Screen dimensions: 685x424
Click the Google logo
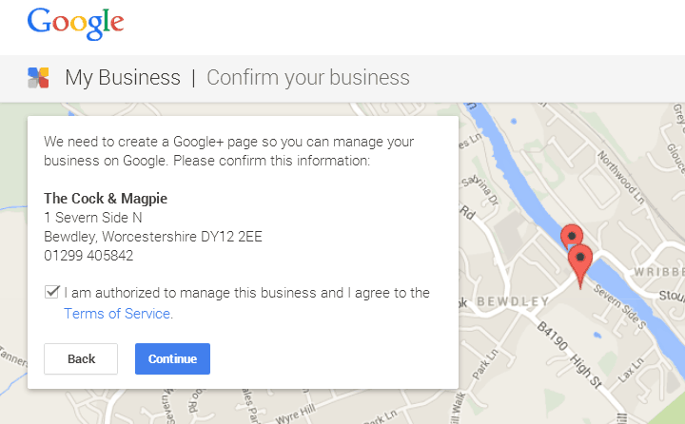coord(75,24)
